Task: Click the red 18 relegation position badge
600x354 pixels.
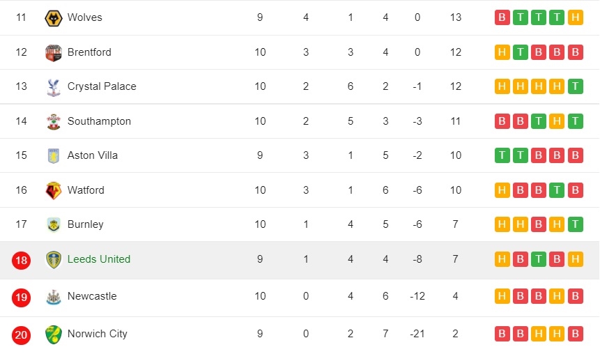Action: pyautogui.click(x=21, y=260)
